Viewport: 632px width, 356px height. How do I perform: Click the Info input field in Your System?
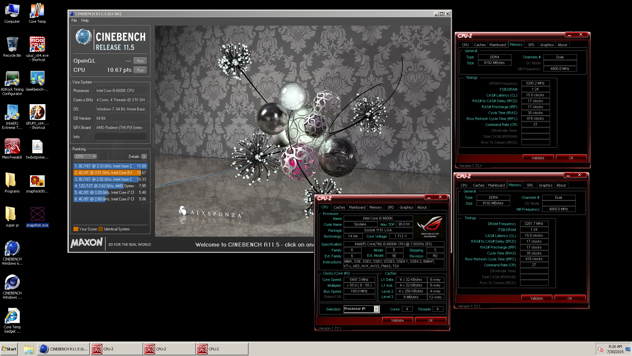point(121,137)
